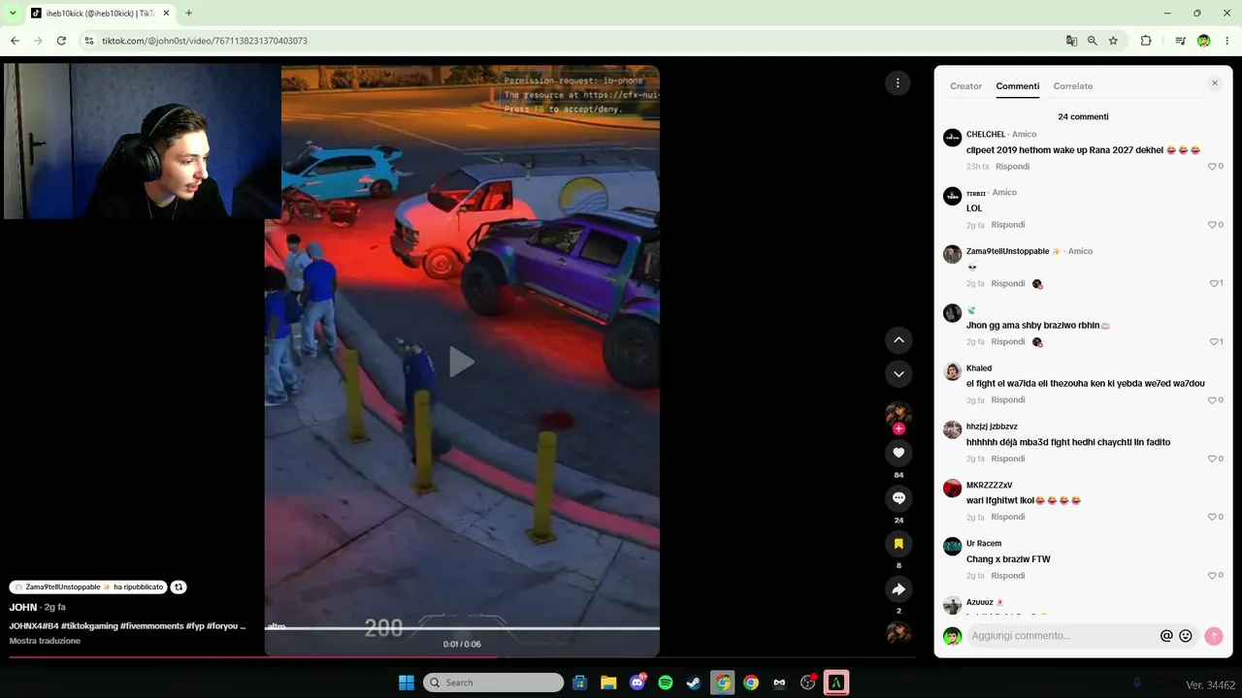Seek the video using the progress bar
This screenshot has height=698, width=1242.
[462, 656]
